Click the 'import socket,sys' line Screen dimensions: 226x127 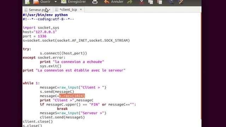[x=41, y=28]
